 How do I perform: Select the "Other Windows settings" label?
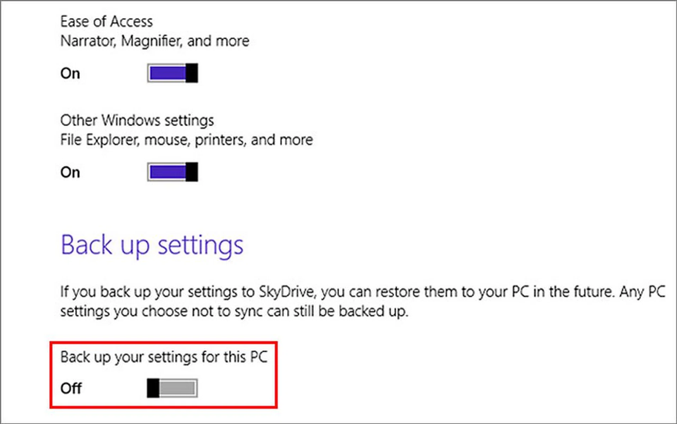point(137,121)
